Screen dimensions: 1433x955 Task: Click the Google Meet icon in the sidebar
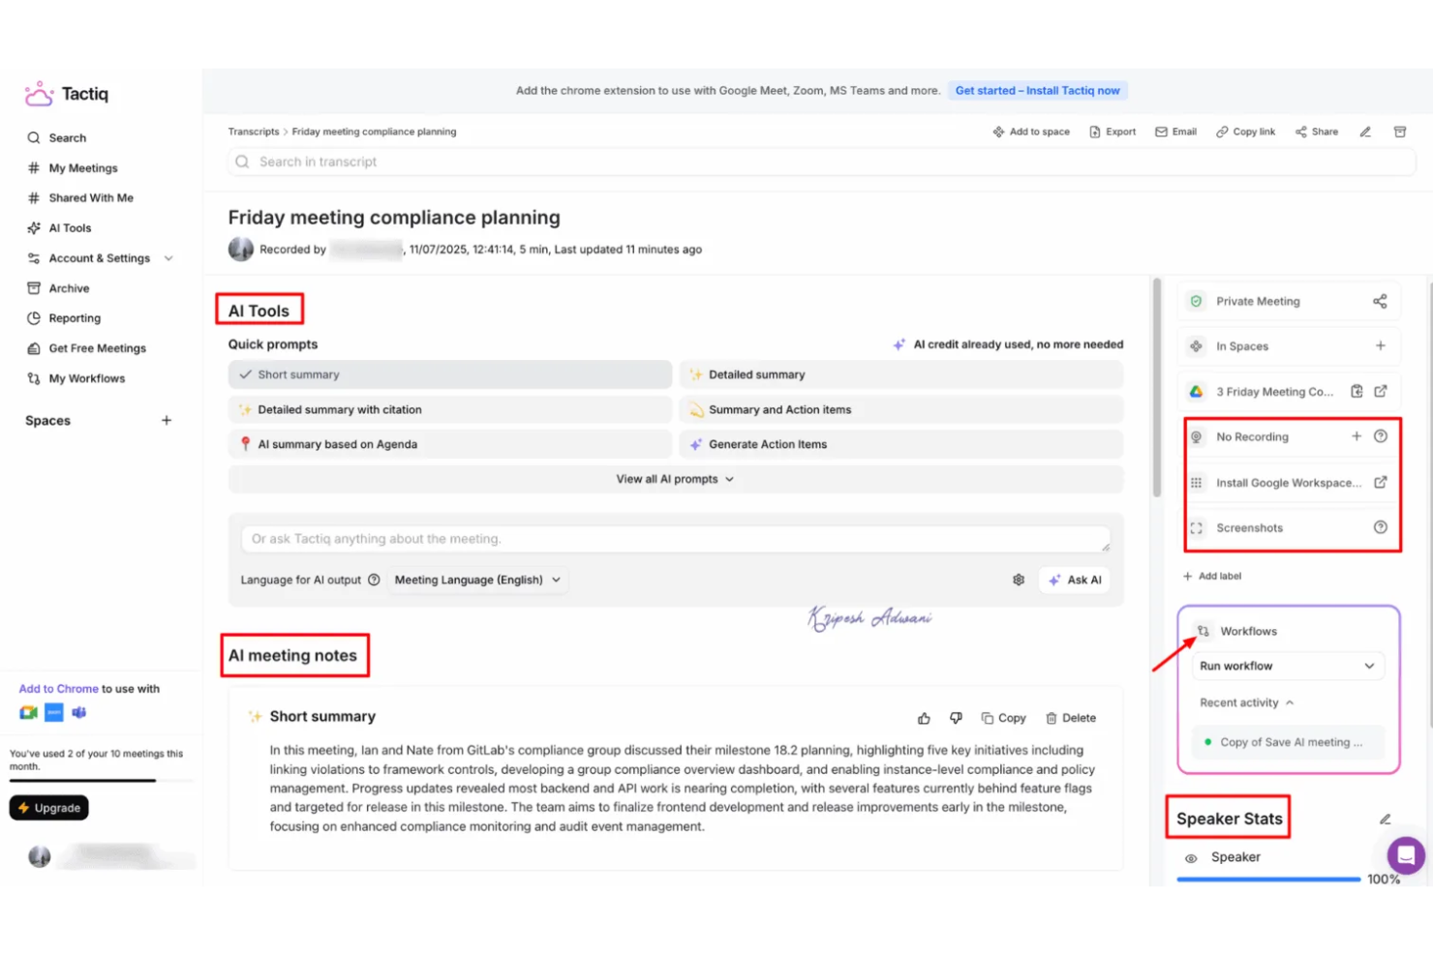tap(28, 713)
